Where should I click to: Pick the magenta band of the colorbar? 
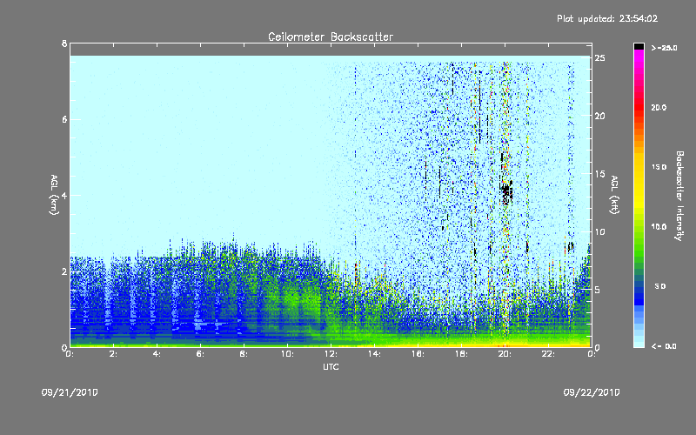point(639,55)
